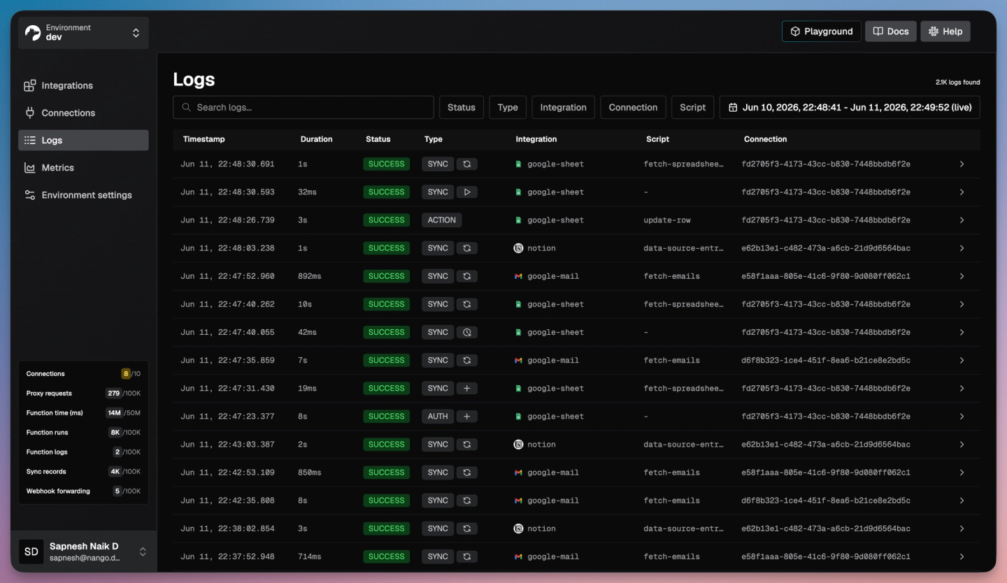1007x583 pixels.
Task: Open Metrics in the sidebar
Action: tap(83, 168)
